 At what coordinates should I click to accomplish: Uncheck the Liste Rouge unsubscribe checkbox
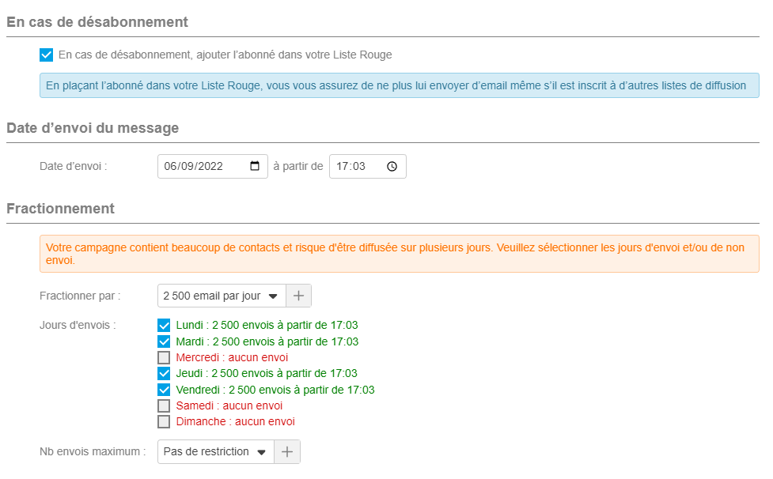tap(47, 55)
